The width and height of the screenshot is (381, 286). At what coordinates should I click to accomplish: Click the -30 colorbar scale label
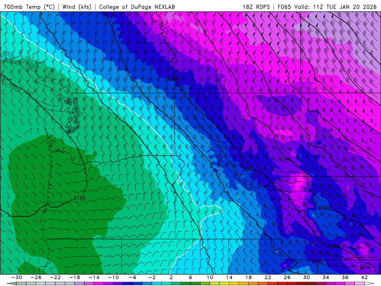click(x=17, y=277)
